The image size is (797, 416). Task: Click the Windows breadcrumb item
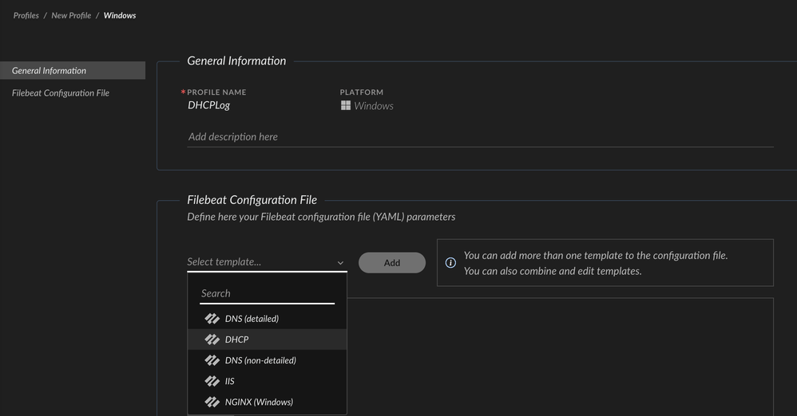point(120,15)
